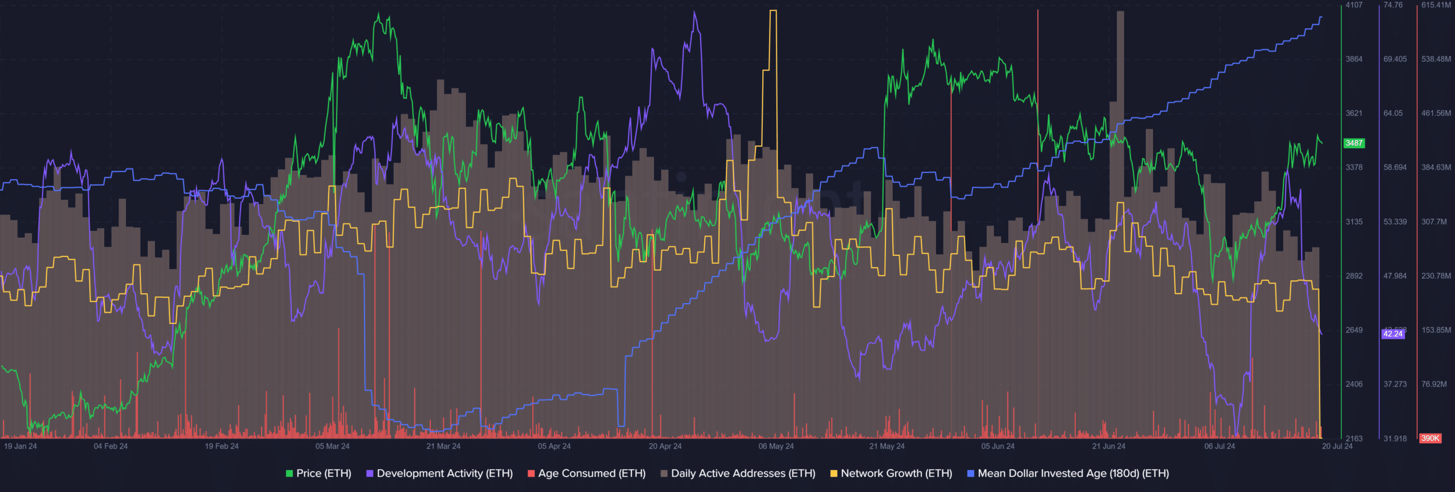The height and width of the screenshot is (492, 1455).
Task: Toggle the Network Growth (ETH) series label
Action: (x=897, y=473)
